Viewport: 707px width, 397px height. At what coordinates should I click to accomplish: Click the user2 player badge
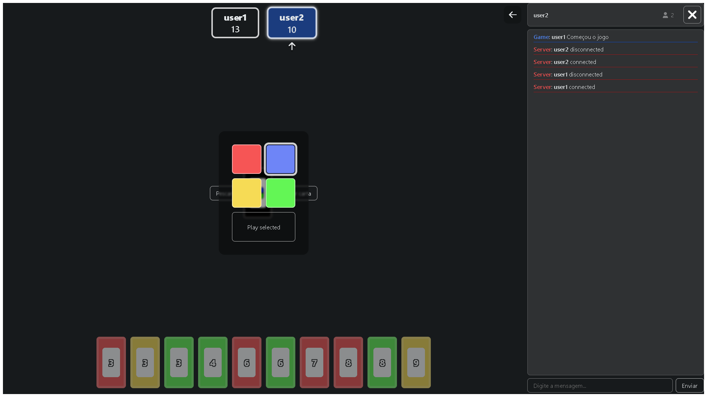coord(292,23)
